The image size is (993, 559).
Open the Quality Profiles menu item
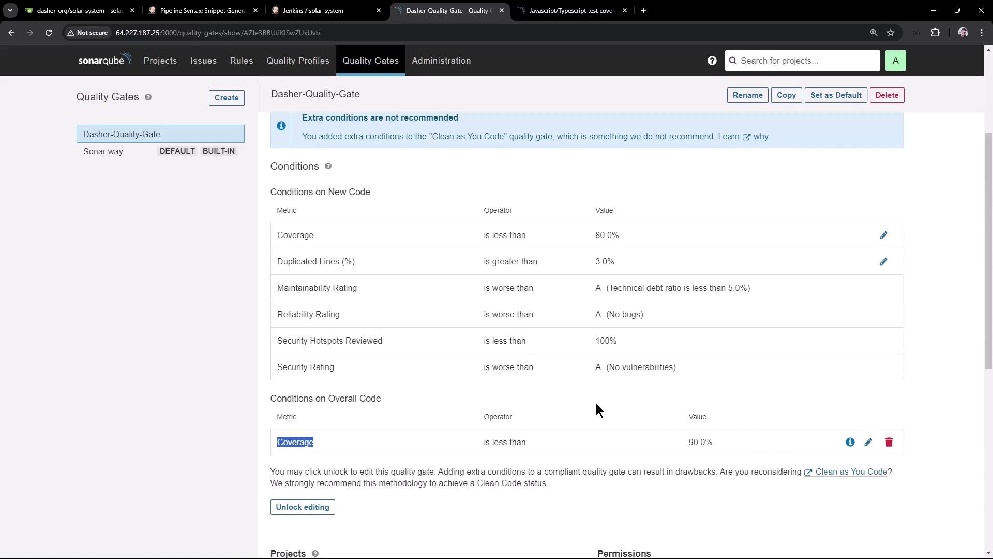tap(297, 61)
